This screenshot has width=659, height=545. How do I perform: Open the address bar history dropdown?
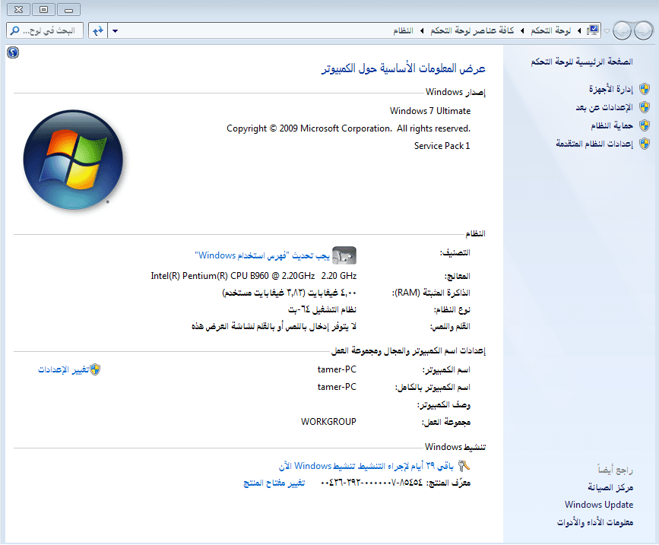(x=115, y=31)
